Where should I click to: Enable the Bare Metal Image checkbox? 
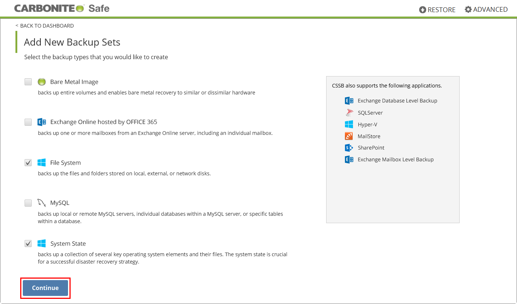tap(28, 82)
